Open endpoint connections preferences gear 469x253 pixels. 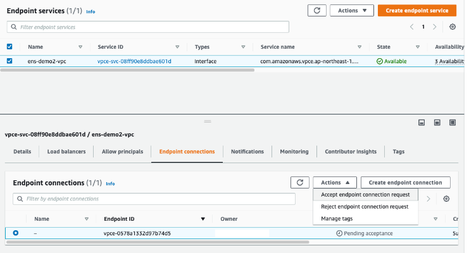(x=446, y=199)
